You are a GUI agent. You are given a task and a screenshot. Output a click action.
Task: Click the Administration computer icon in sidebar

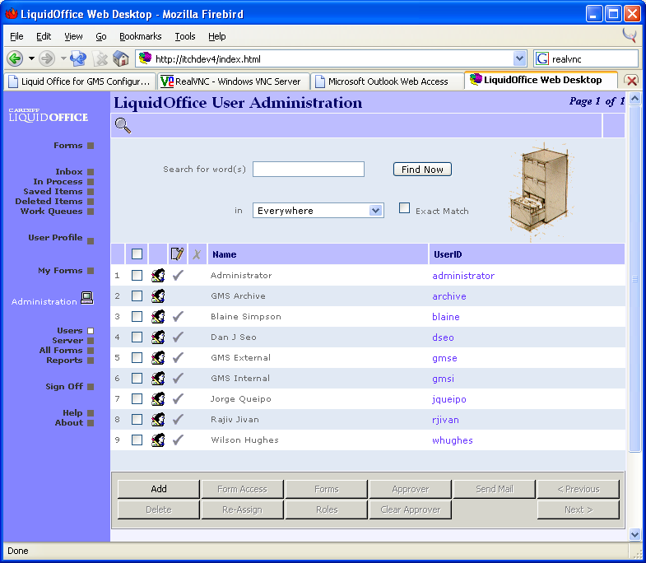(87, 299)
